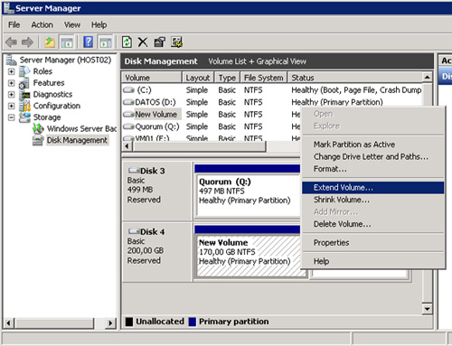Click the drive icon next to (C:)
Screen dimensions: 452x346
click(x=128, y=90)
